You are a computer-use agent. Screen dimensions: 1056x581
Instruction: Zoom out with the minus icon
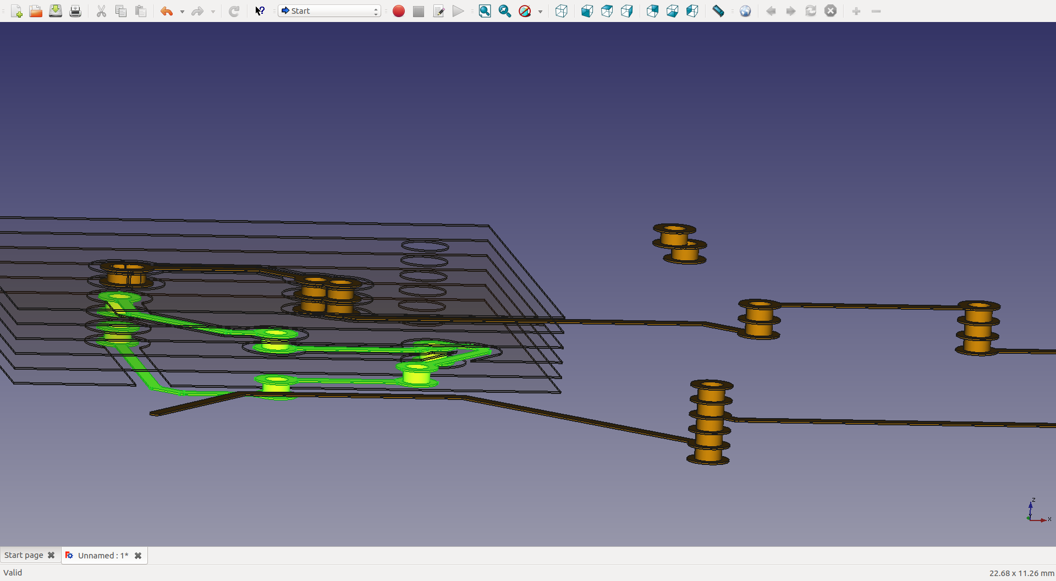tap(876, 11)
